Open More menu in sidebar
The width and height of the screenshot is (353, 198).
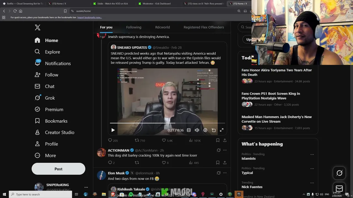pyautogui.click(x=45, y=156)
